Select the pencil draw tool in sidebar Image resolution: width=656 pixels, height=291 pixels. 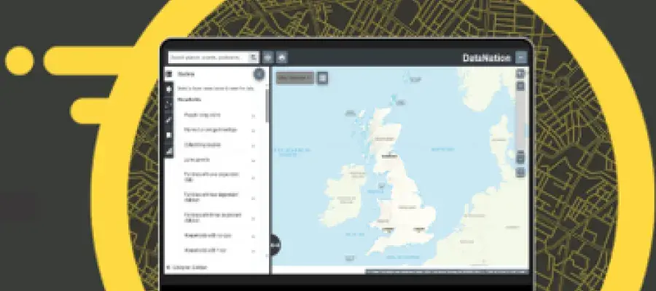169,120
